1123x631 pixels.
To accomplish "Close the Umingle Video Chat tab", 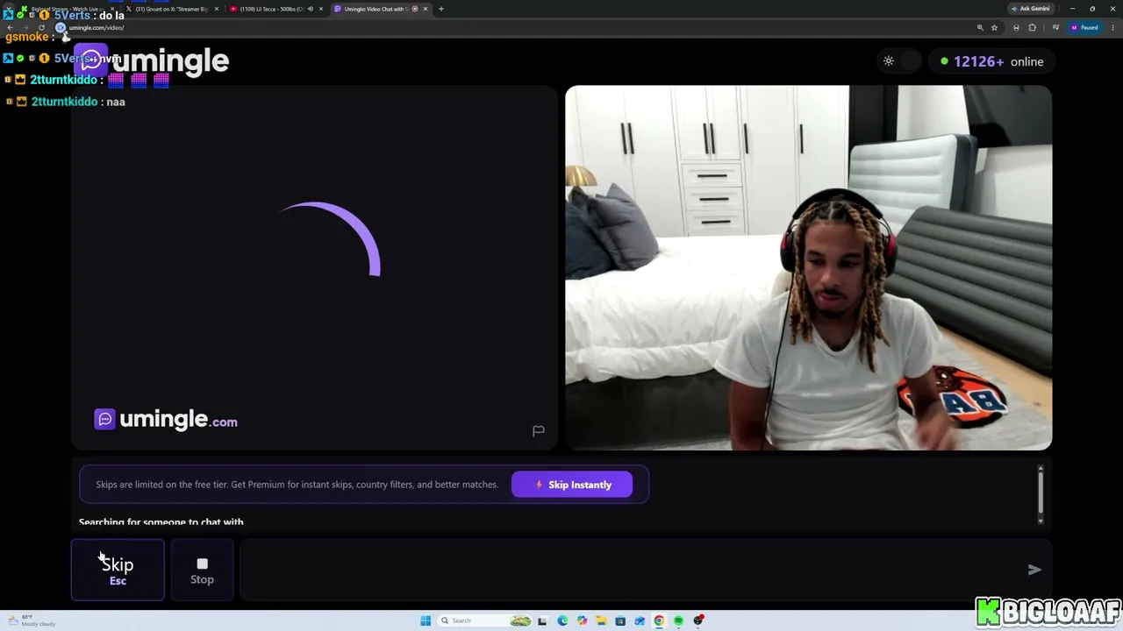I will [426, 9].
